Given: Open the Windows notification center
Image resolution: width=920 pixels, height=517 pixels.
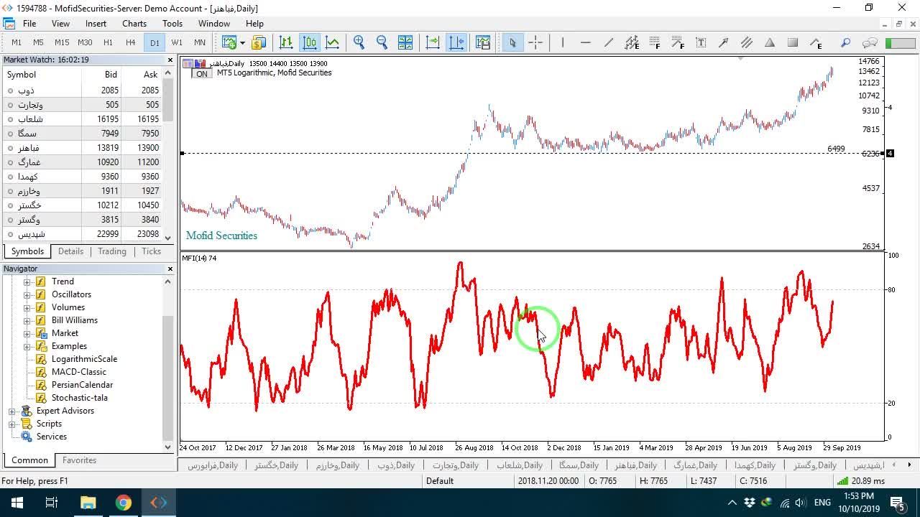Looking at the screenshot, I should [x=898, y=503].
